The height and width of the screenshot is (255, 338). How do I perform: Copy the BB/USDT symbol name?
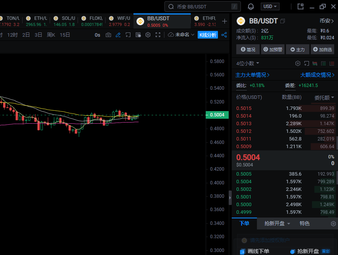pyautogui.click(x=283, y=21)
